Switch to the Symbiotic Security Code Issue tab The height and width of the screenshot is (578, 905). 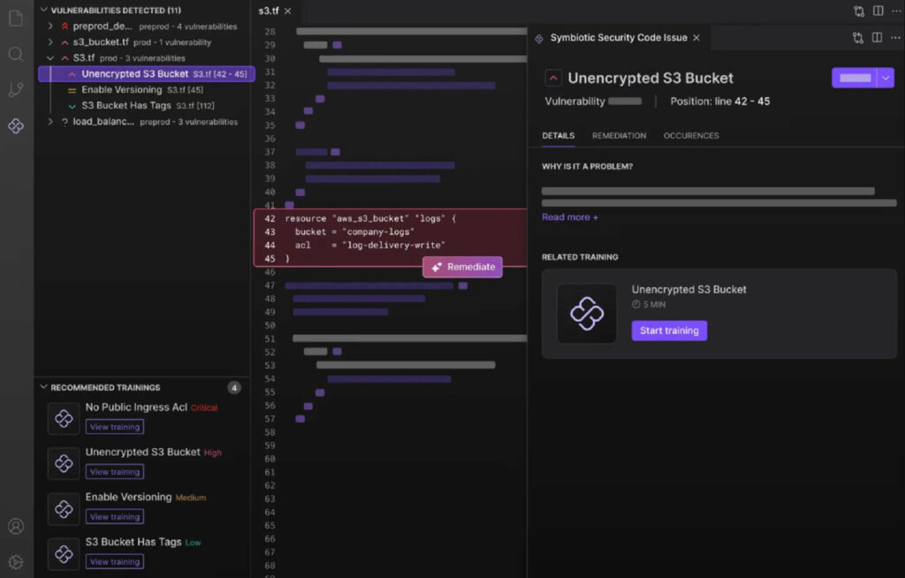618,37
